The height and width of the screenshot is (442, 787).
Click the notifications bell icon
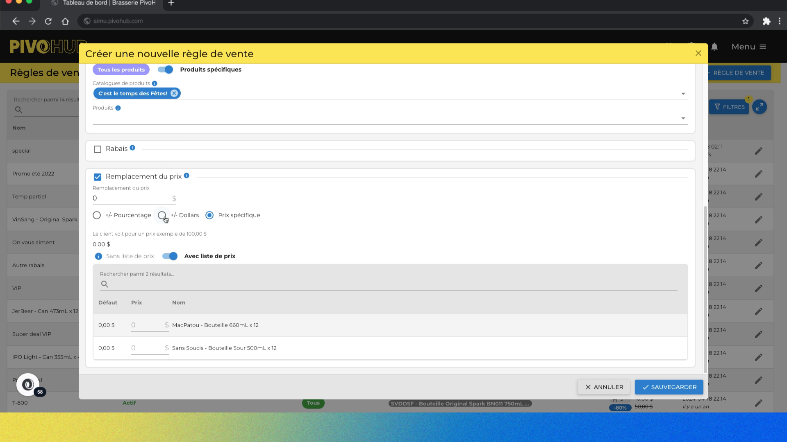coord(714,47)
